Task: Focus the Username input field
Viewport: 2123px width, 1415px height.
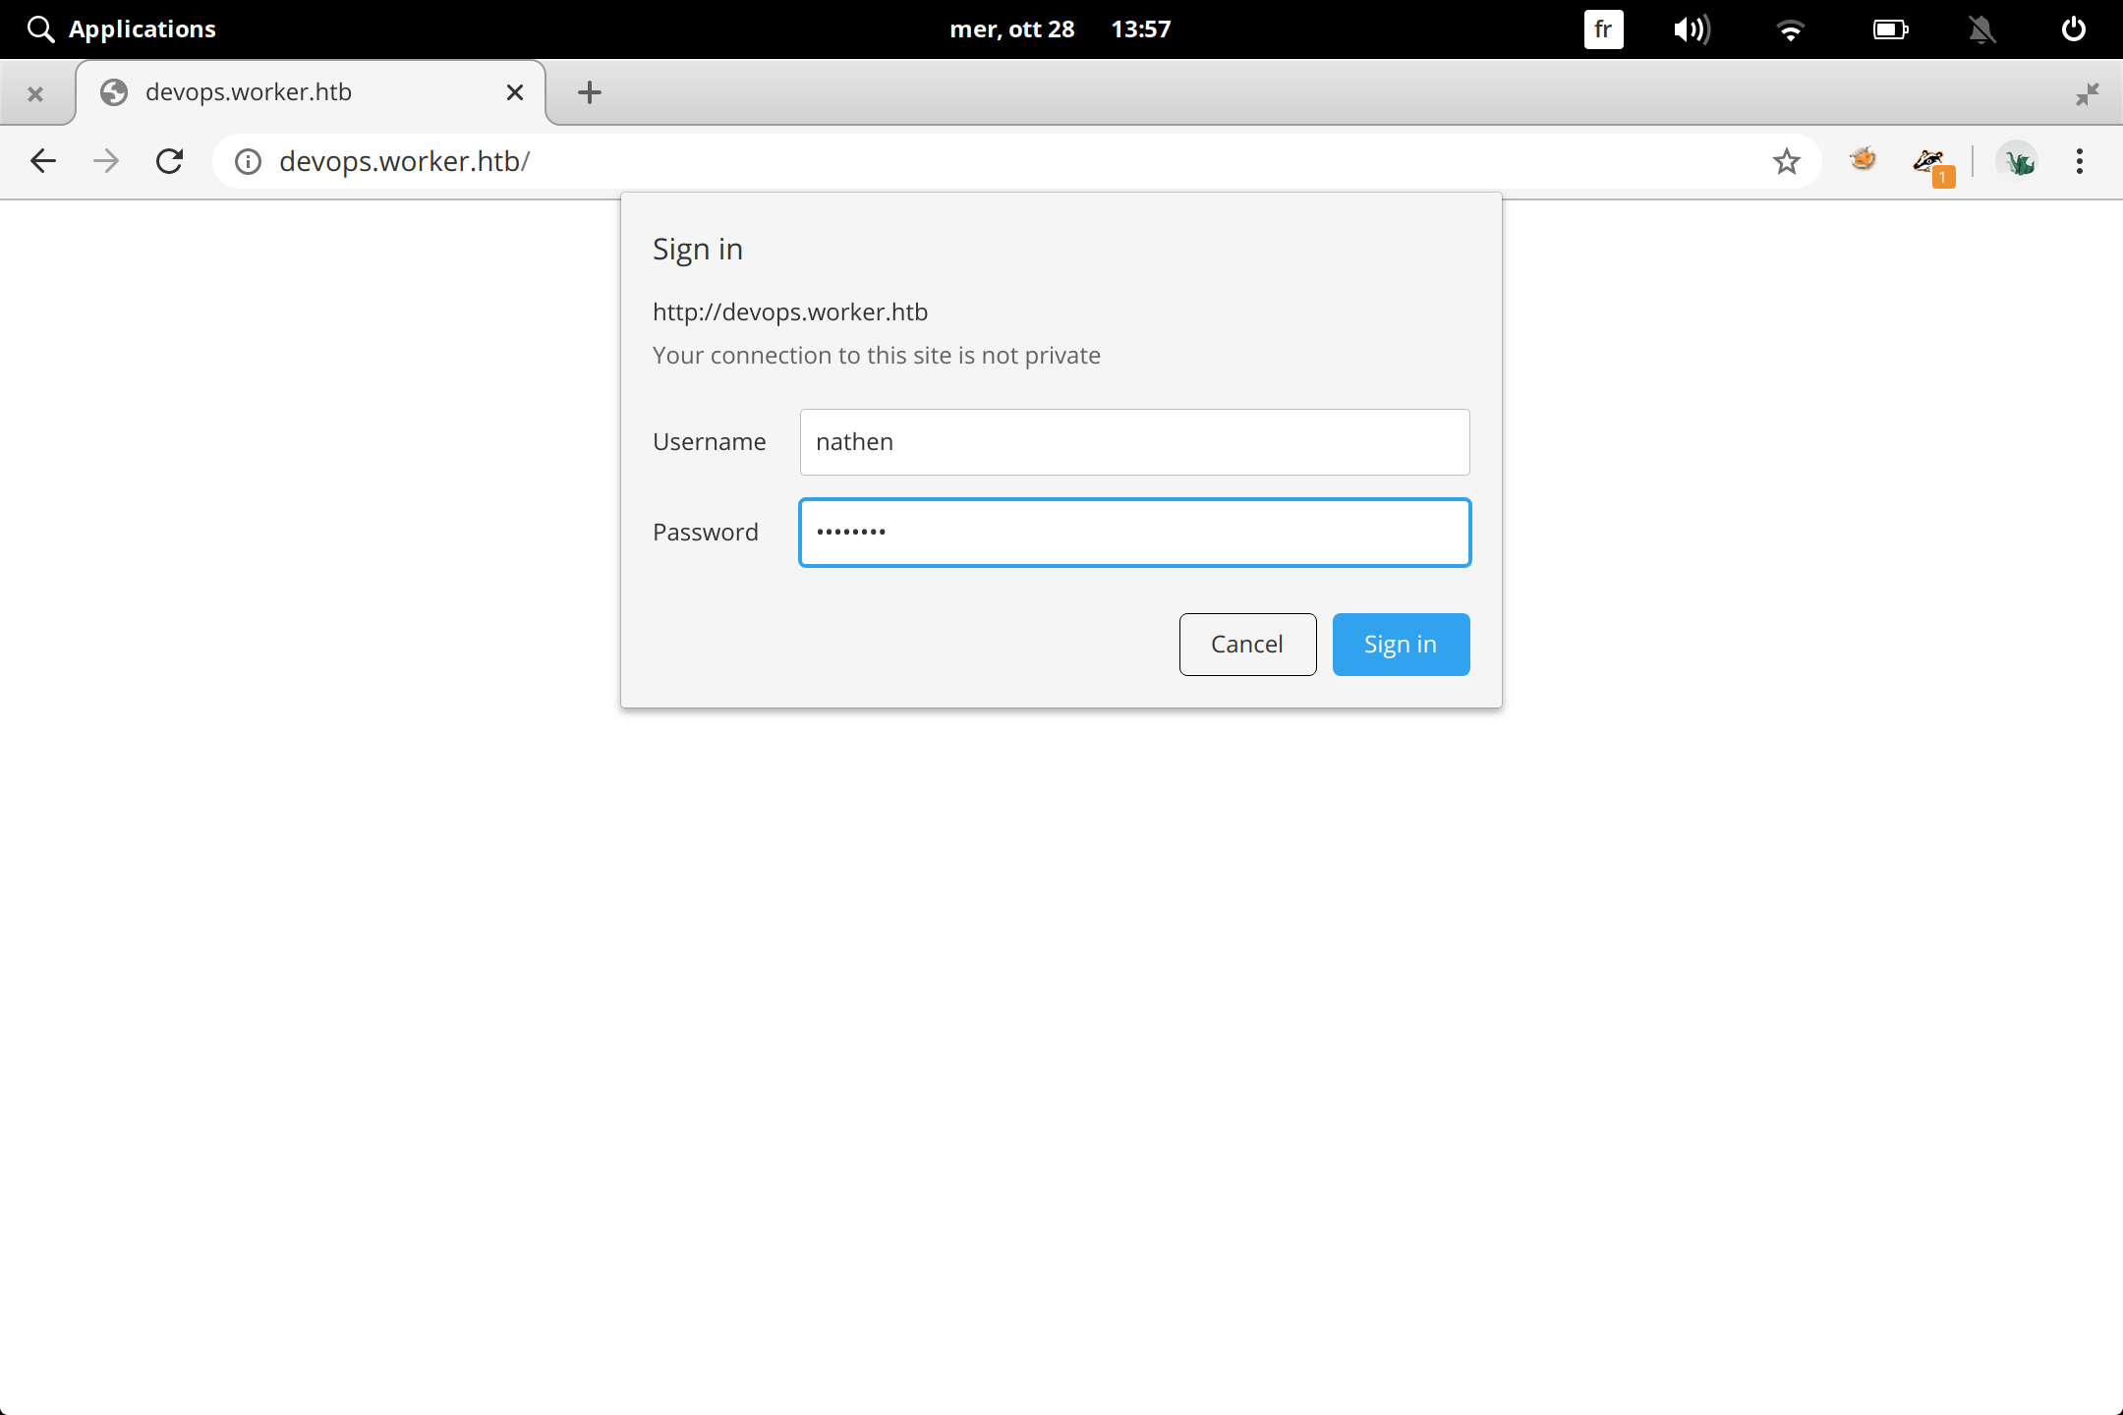Action: [x=1134, y=442]
